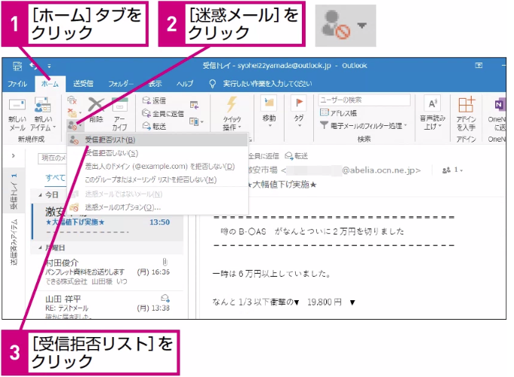Click the 削除 delete X icon
The width and height of the screenshot is (514, 377).
[96, 105]
